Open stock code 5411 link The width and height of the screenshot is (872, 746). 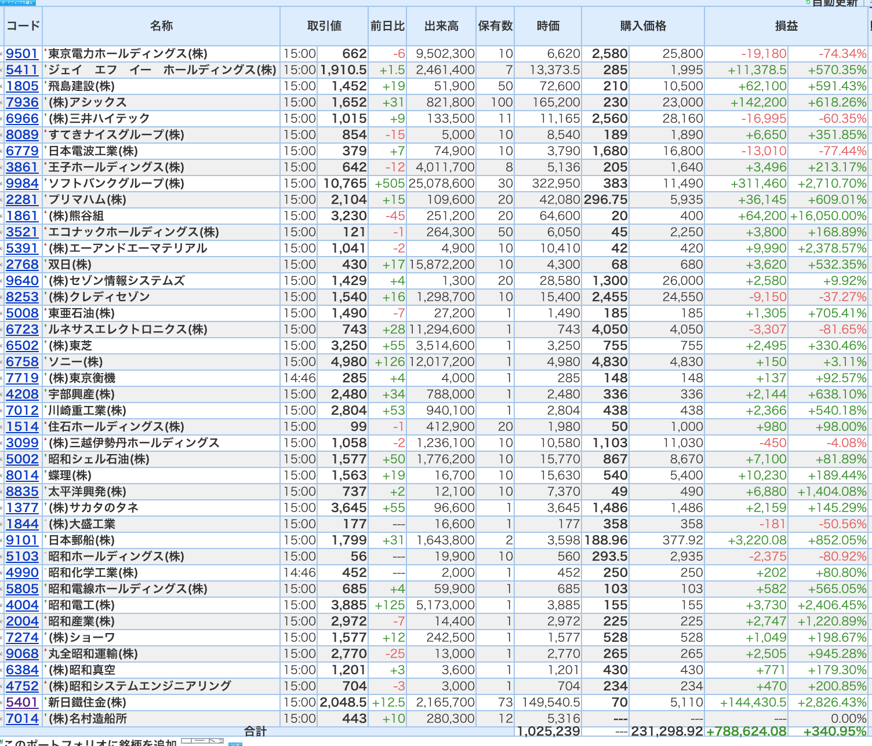pos(22,70)
